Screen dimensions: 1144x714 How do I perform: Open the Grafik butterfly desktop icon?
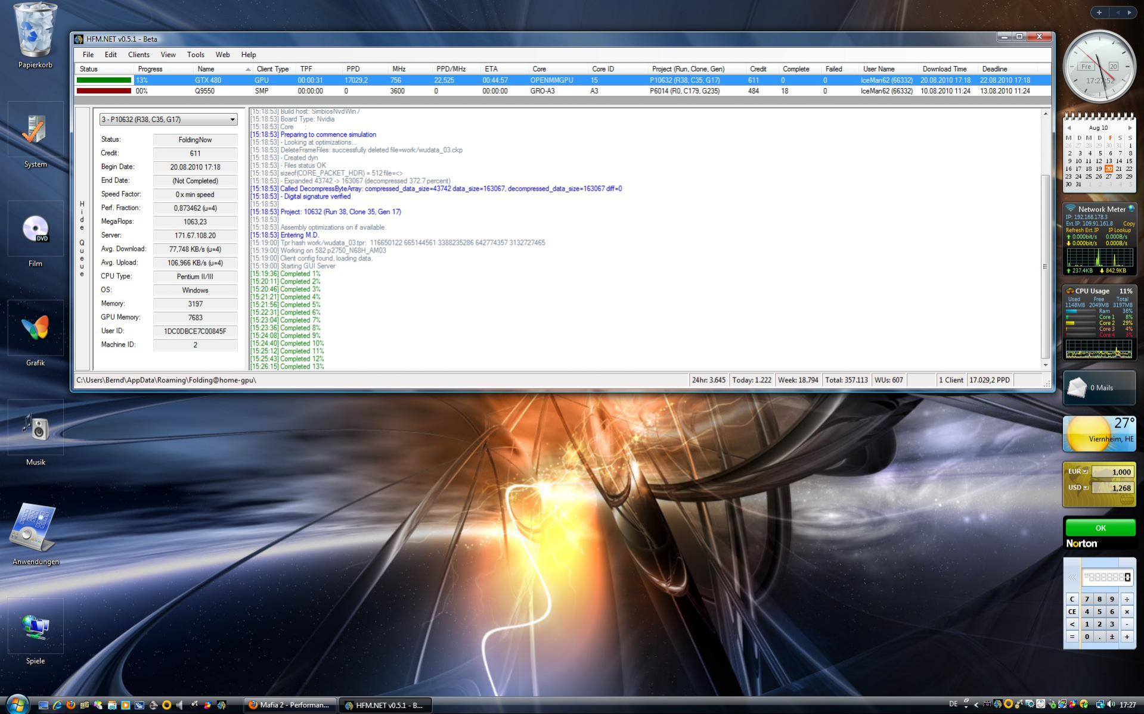[35, 334]
